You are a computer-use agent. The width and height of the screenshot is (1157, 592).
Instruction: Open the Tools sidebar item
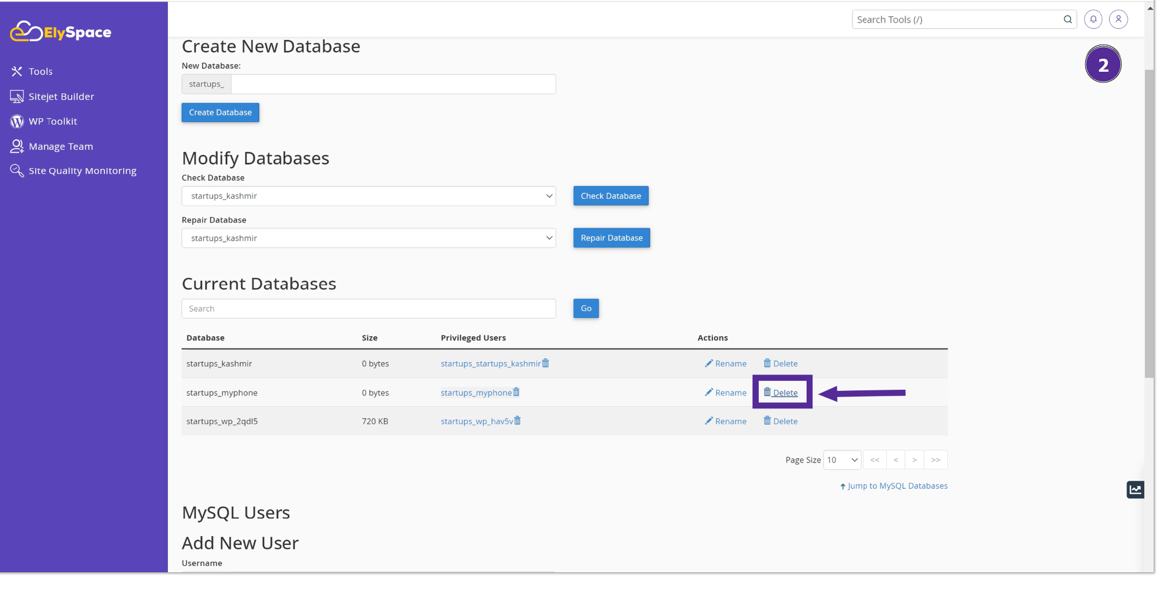coord(41,71)
